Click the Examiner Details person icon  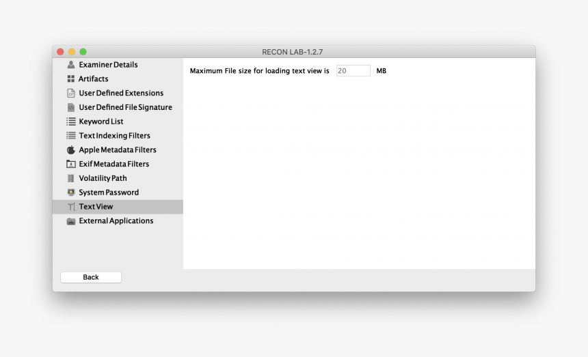click(x=71, y=65)
